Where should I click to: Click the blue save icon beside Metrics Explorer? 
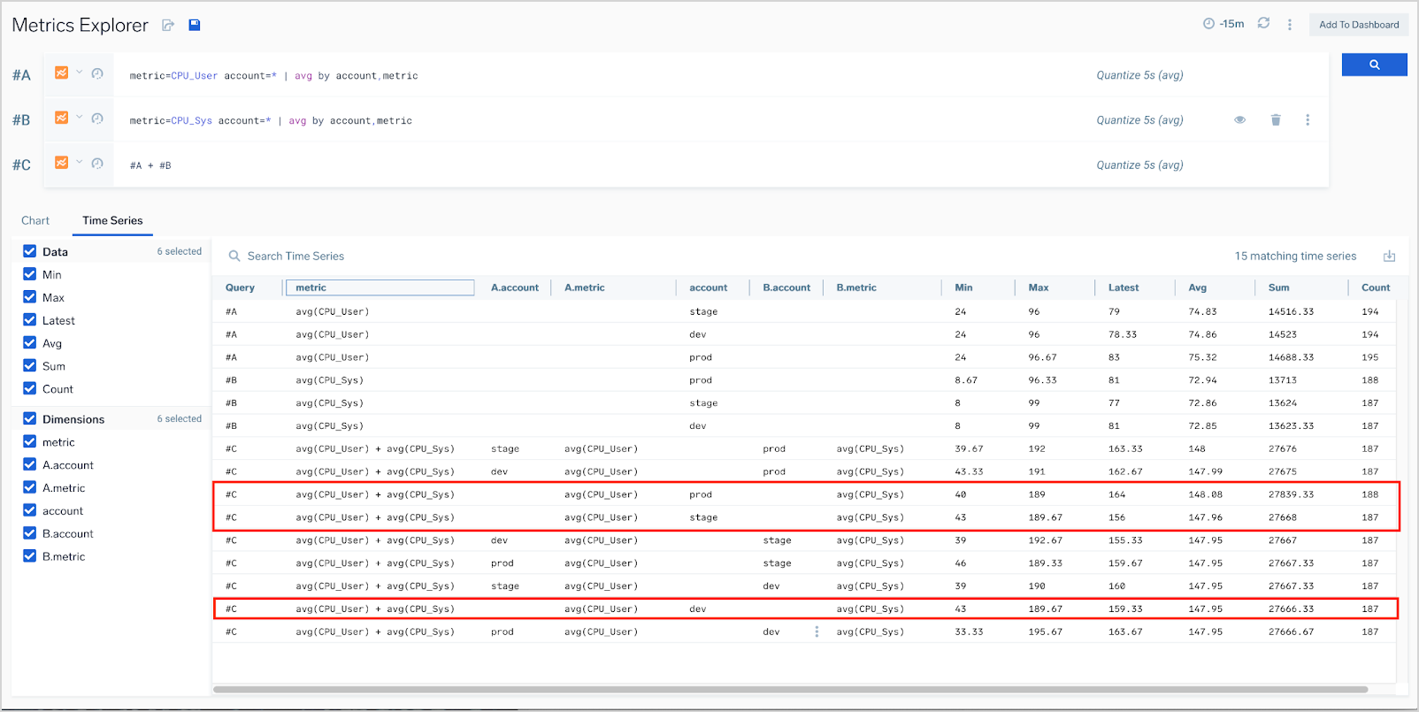point(195,25)
